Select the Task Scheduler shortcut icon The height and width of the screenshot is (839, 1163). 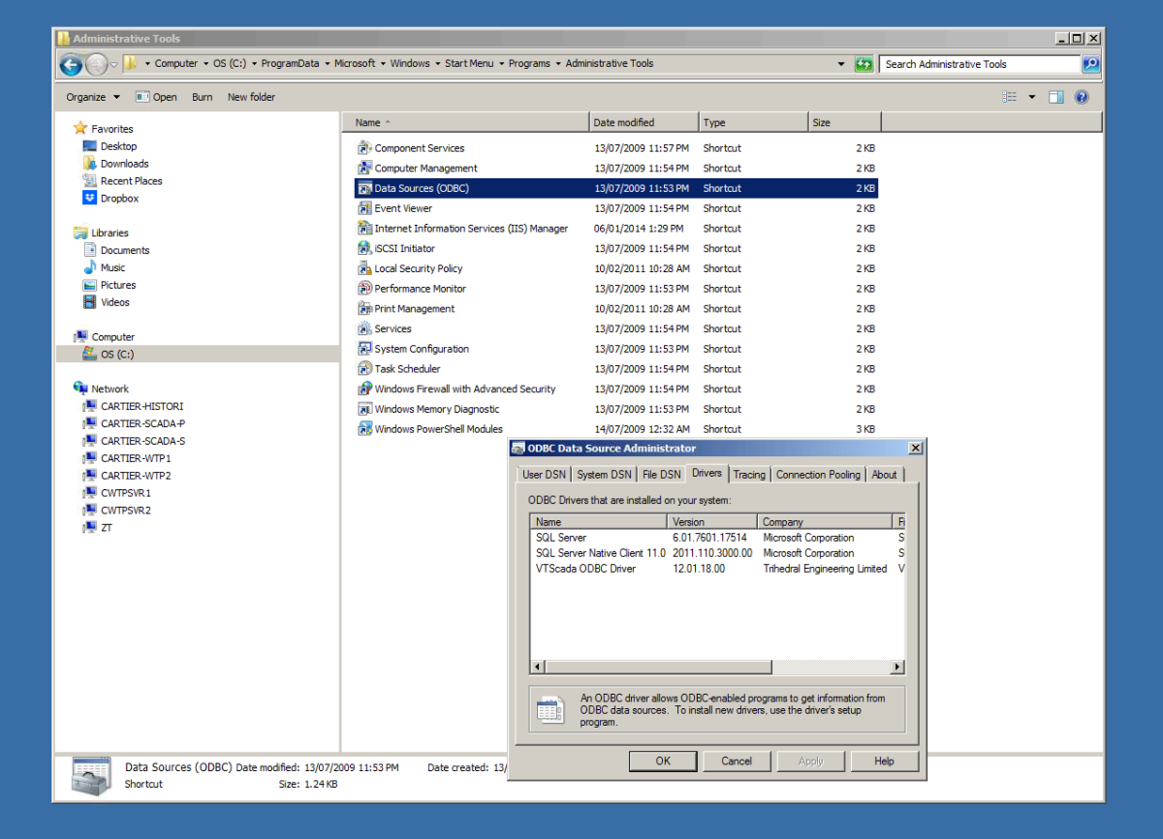[364, 369]
